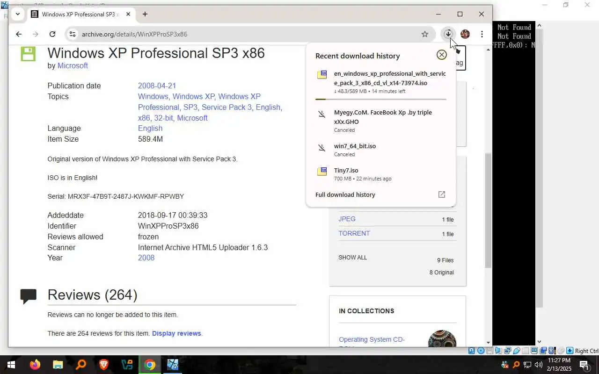Click the collection gear thumbnail

[442, 338]
